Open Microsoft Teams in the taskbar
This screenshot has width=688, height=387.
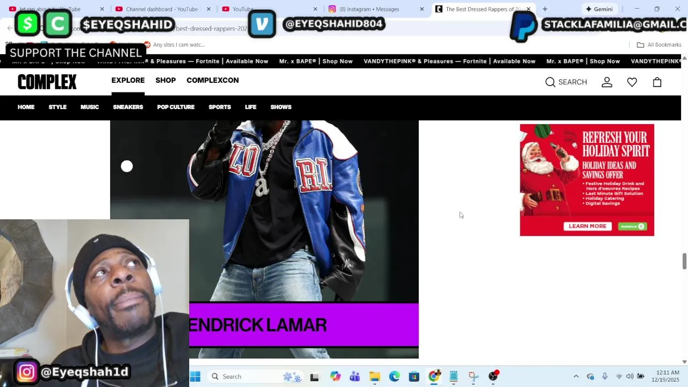tap(355, 377)
